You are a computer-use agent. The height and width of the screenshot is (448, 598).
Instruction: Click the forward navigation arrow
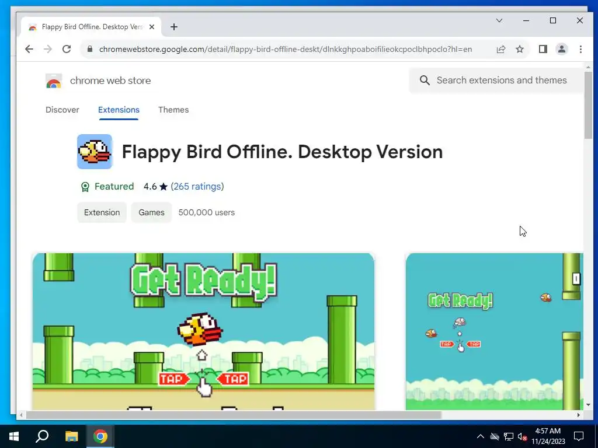48,49
